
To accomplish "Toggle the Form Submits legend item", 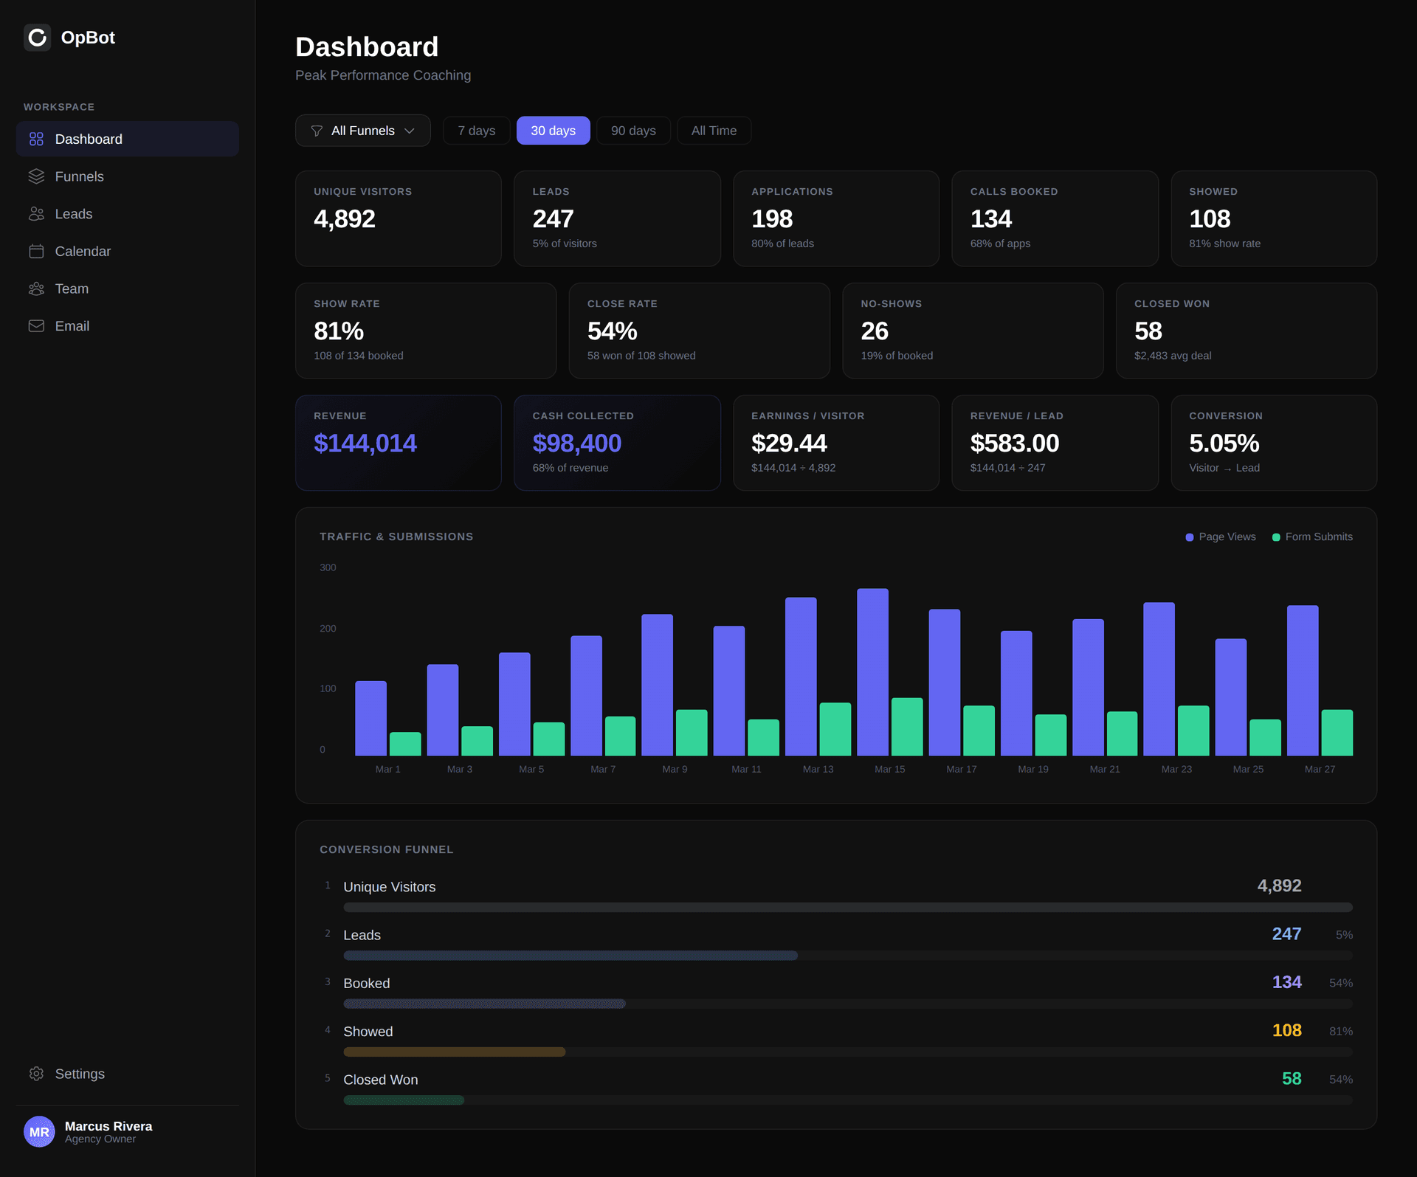I will [1312, 536].
